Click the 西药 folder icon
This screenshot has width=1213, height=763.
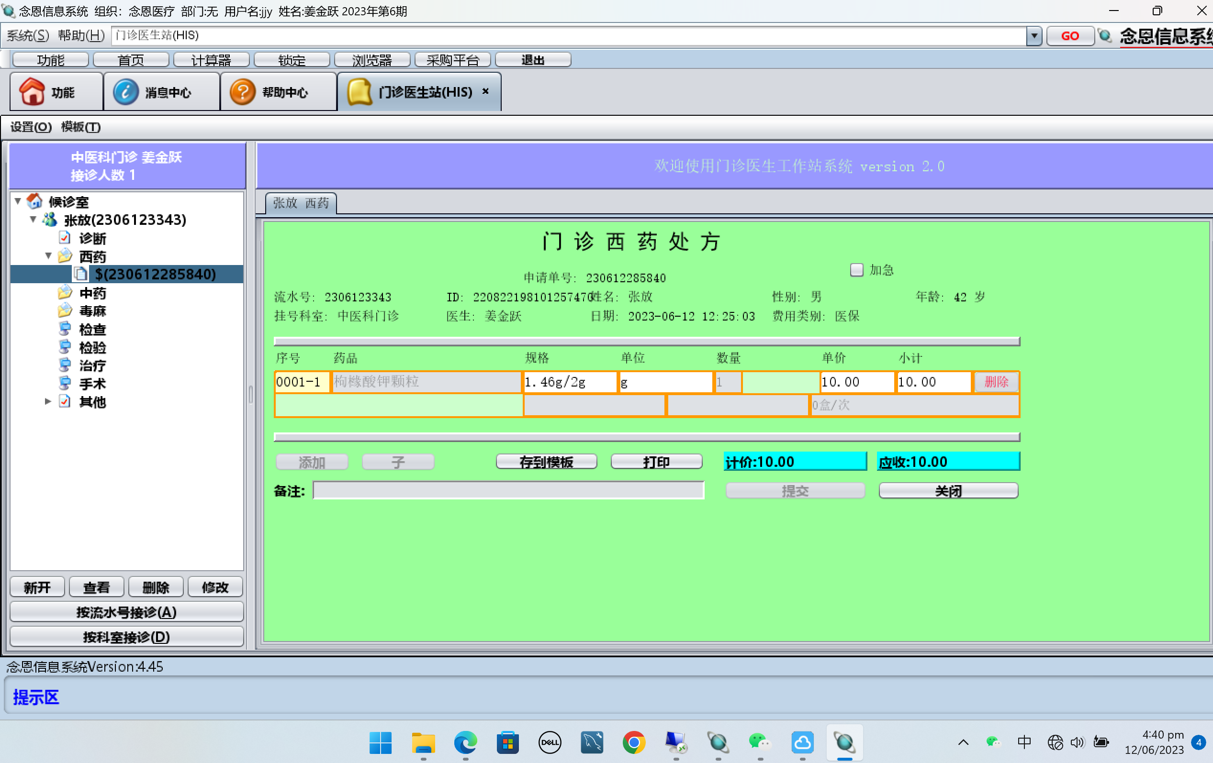point(65,255)
